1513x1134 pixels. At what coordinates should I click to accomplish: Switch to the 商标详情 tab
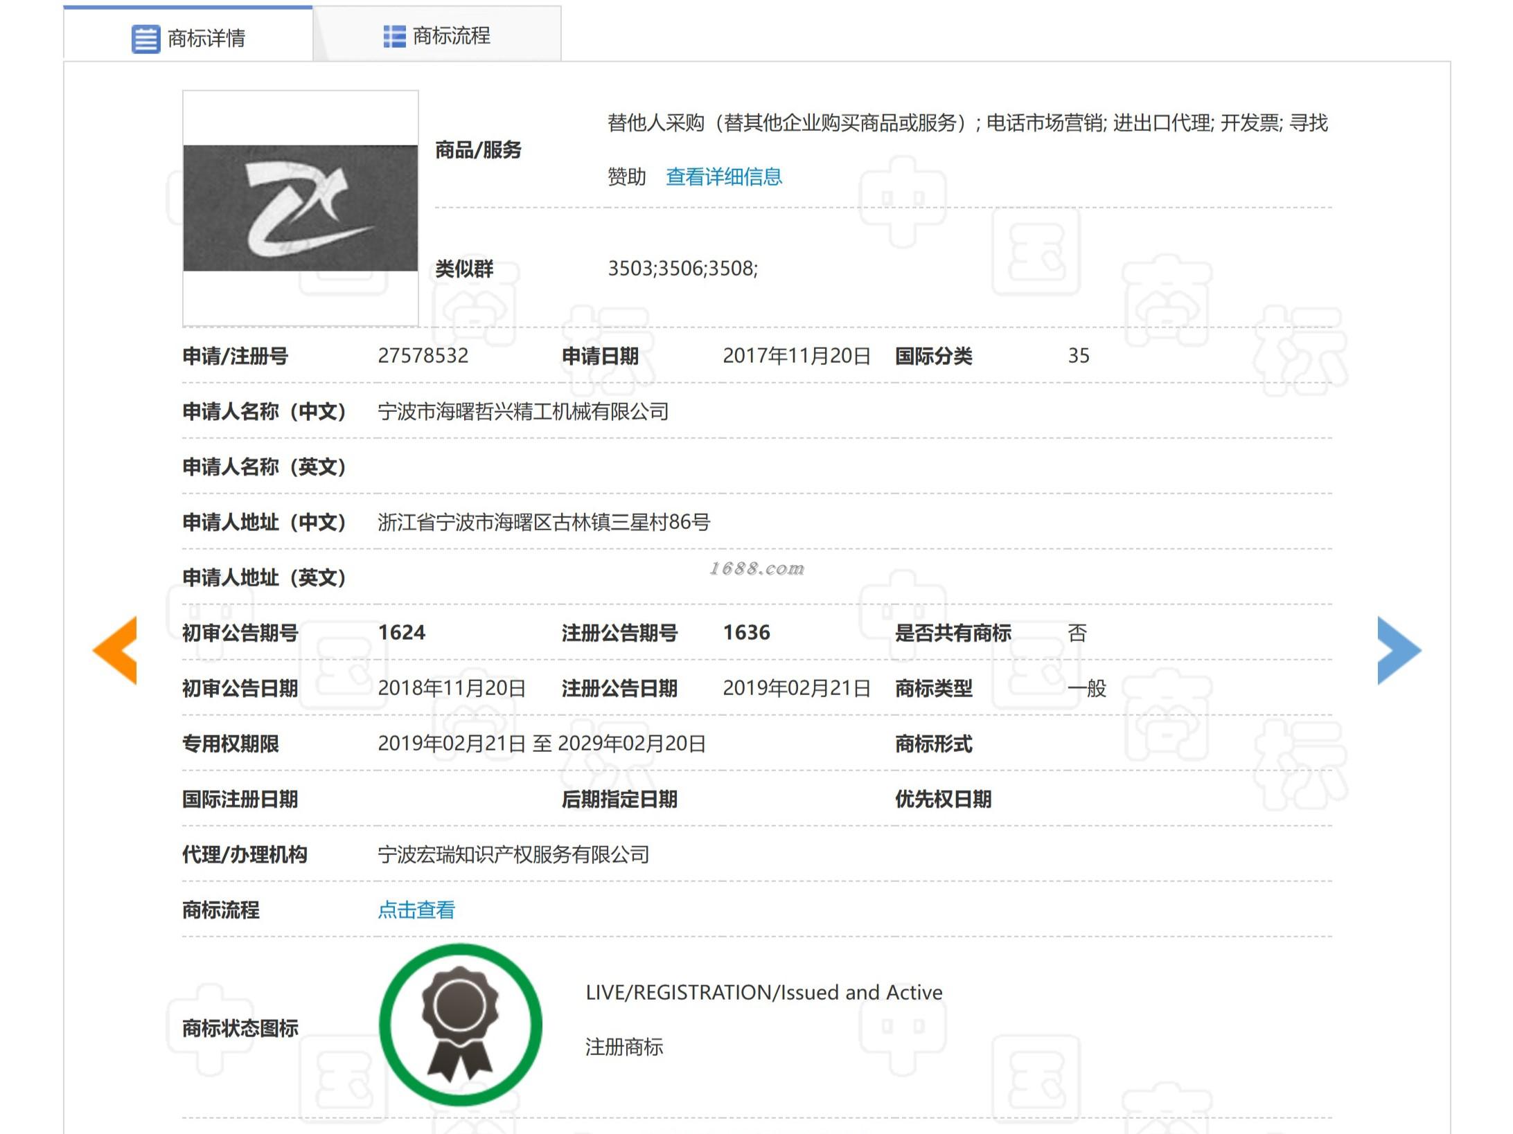coord(188,34)
